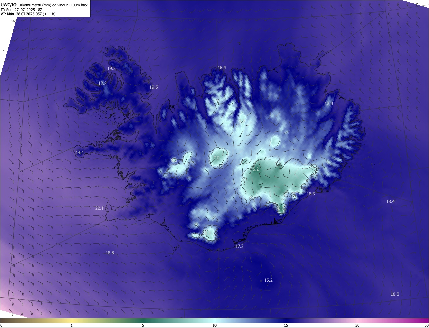Click the 19.2 value in the Westfjords
The image size is (429, 328).
pyautogui.click(x=111, y=68)
